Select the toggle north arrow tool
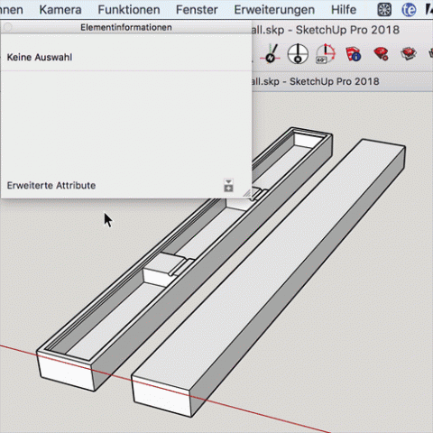The image size is (433, 433). pos(271,54)
